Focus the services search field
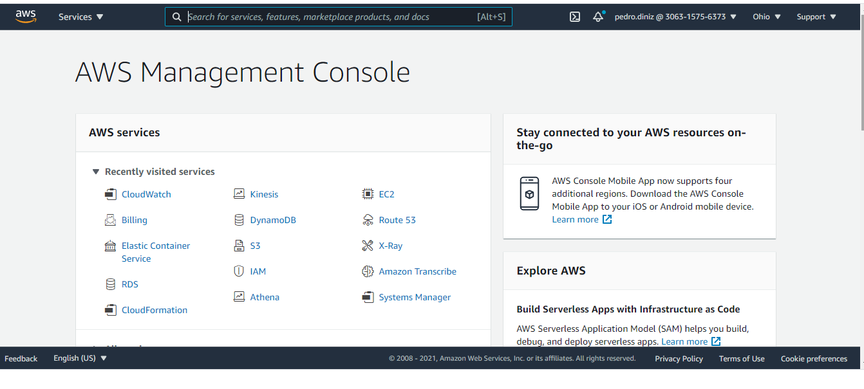 coord(328,17)
